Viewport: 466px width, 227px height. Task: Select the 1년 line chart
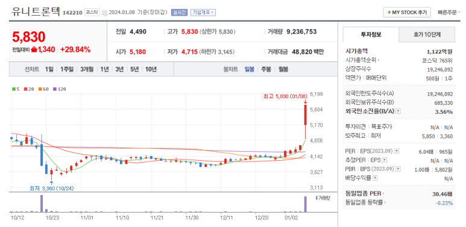(105, 69)
